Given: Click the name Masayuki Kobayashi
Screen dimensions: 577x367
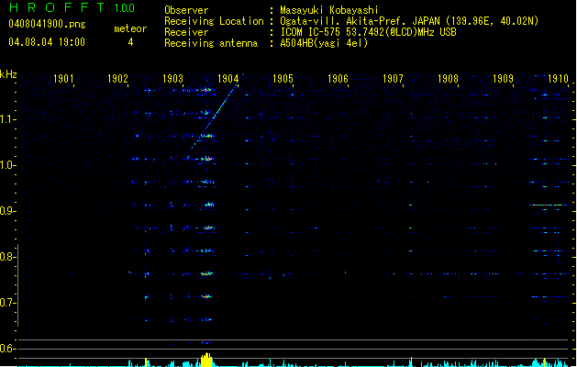Looking at the screenshot, I should (329, 10).
